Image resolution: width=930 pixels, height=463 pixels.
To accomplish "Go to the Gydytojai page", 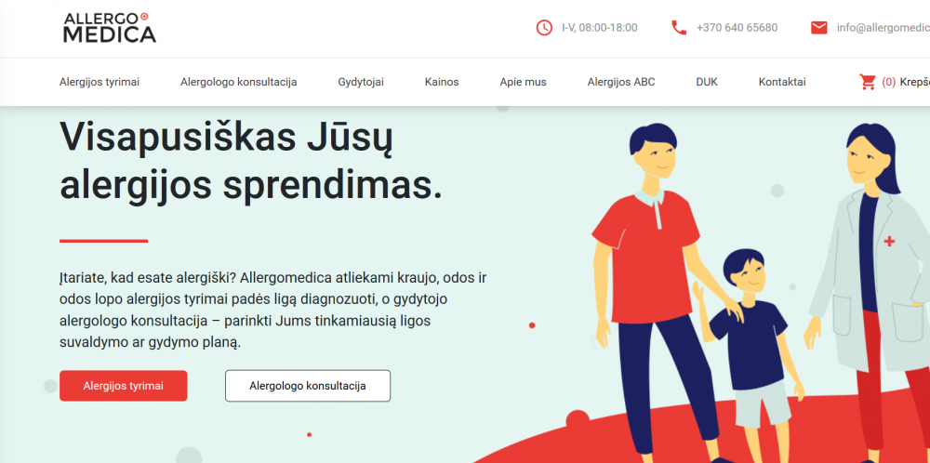I will coord(361,82).
